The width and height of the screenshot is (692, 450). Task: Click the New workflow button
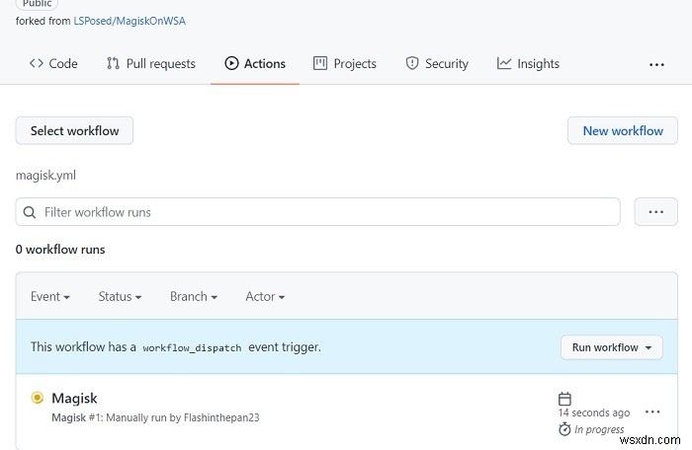pyautogui.click(x=623, y=131)
